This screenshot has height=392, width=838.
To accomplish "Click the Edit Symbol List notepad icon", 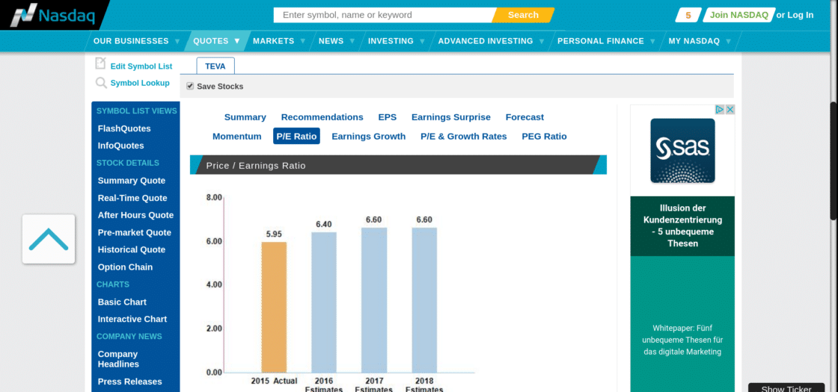I will point(100,64).
